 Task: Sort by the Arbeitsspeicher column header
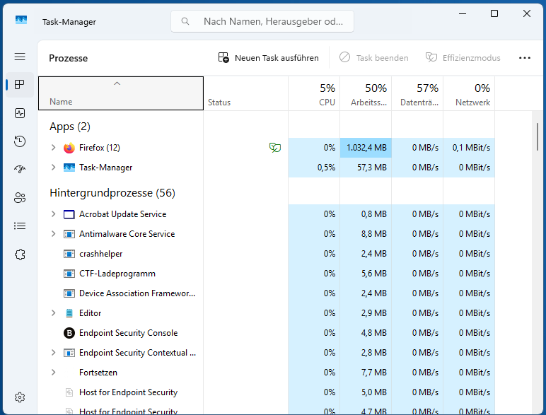click(366, 93)
